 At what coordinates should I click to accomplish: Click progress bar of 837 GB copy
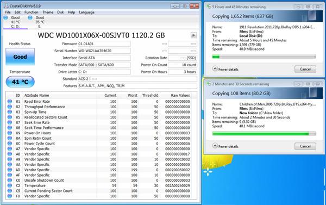(264, 57)
